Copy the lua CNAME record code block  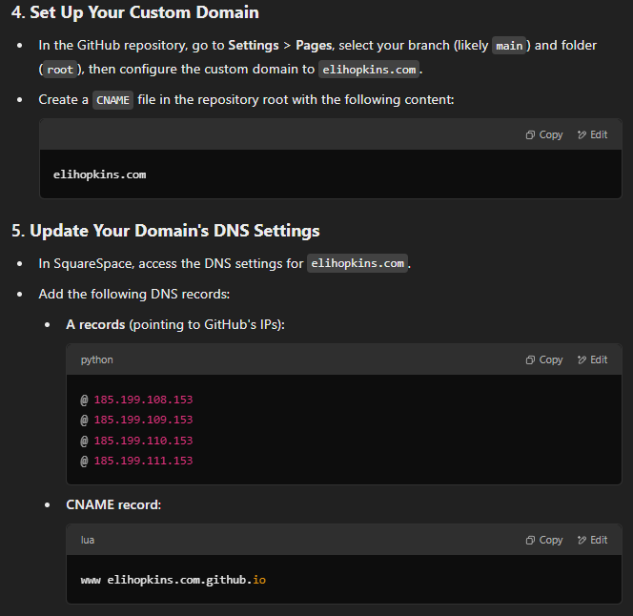[544, 540]
